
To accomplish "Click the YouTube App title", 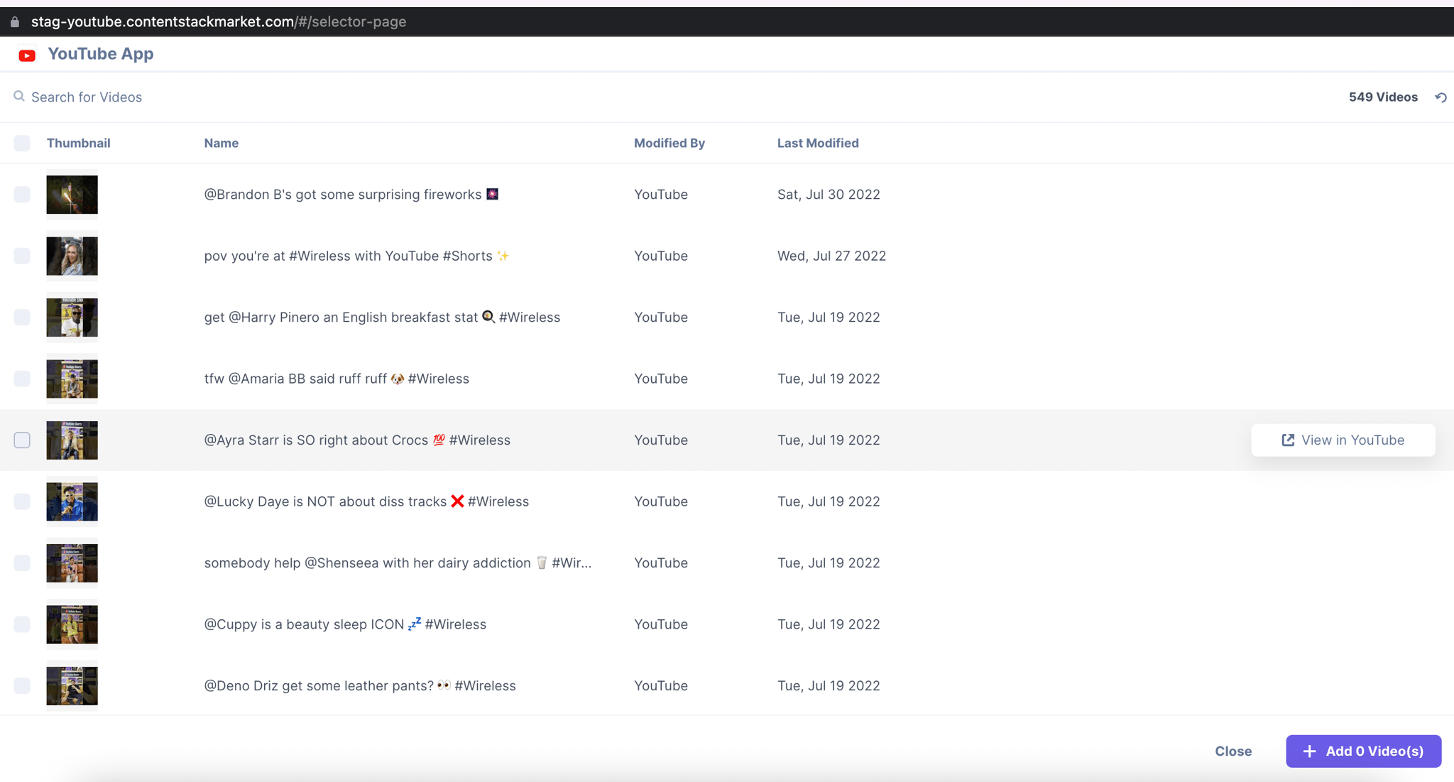I will coord(101,54).
